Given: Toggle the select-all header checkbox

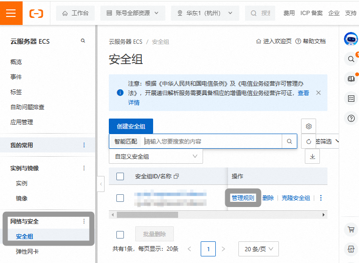Looking at the screenshot, I should click(x=120, y=176).
